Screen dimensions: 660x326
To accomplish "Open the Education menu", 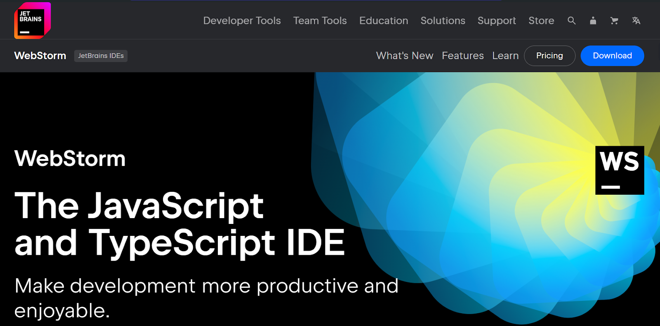I will coord(384,21).
